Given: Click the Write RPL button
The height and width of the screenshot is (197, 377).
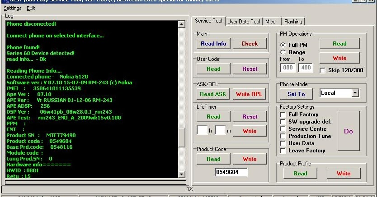Looking at the screenshot, I should click(249, 94).
